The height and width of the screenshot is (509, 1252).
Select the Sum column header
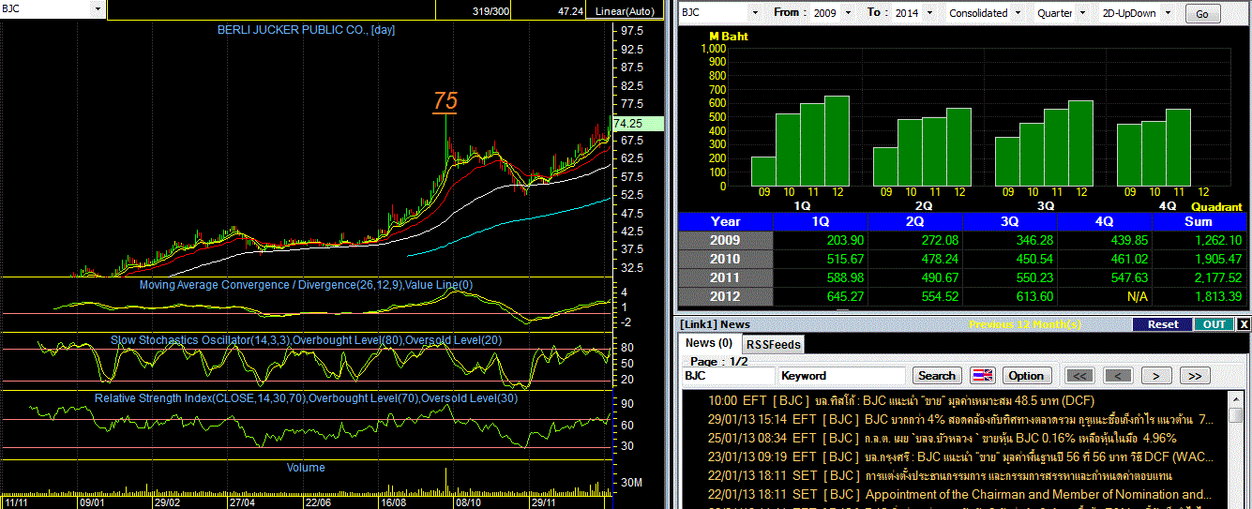click(x=1199, y=222)
